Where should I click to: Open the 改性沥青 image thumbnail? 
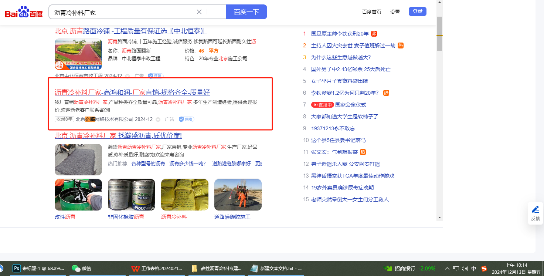tap(78, 195)
